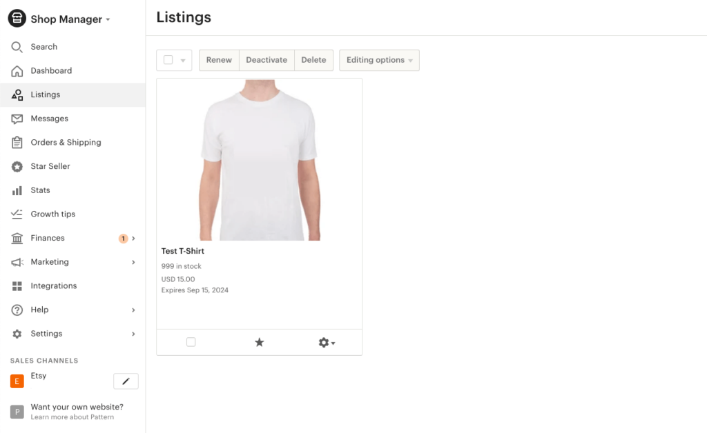The image size is (707, 433).
Task: Open the Growth tips menu item
Action: pos(52,214)
